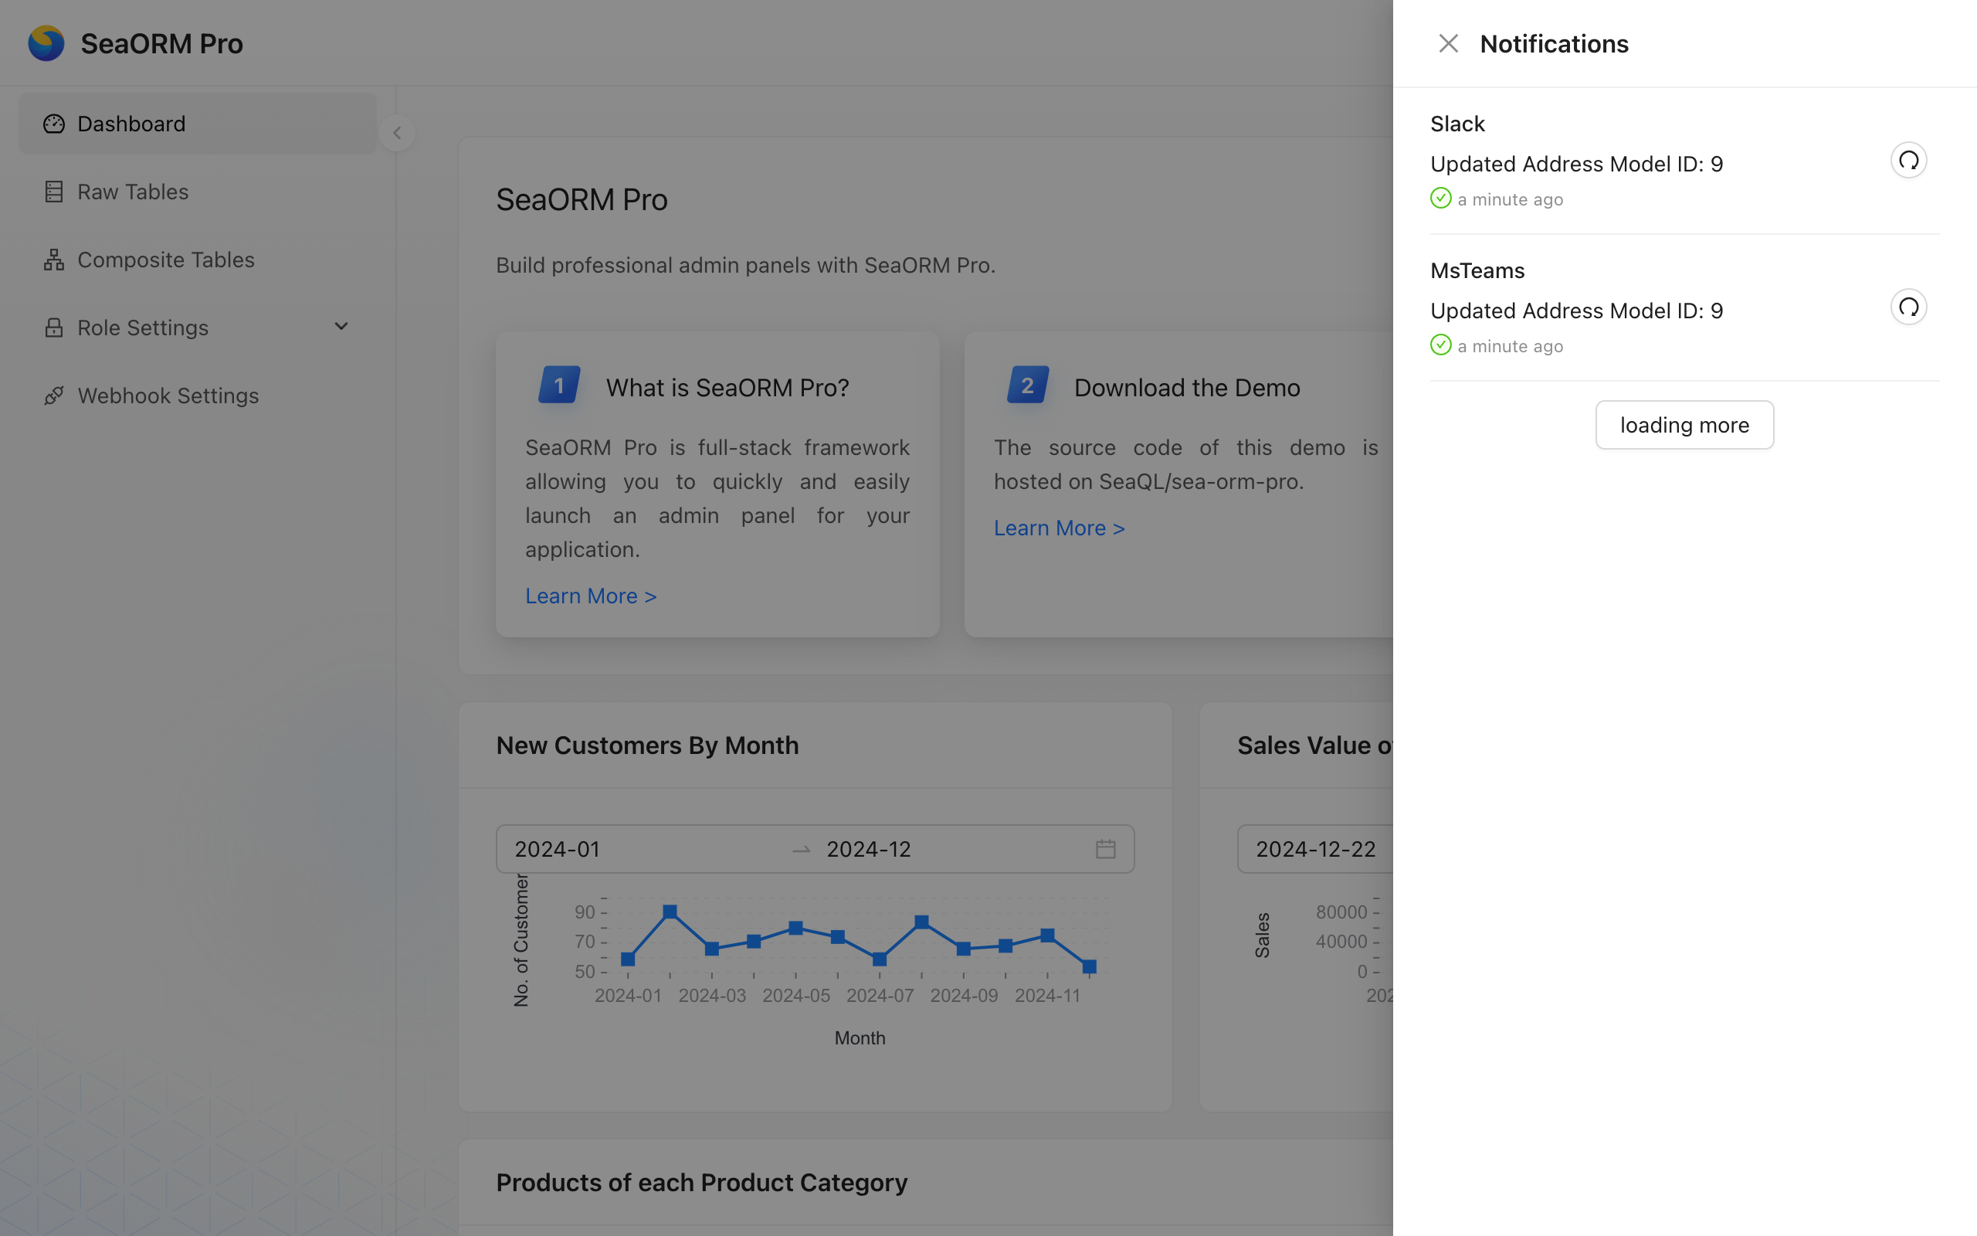This screenshot has height=1236, width=1977.
Task: Resend the Slack notification
Action: pos(1908,160)
